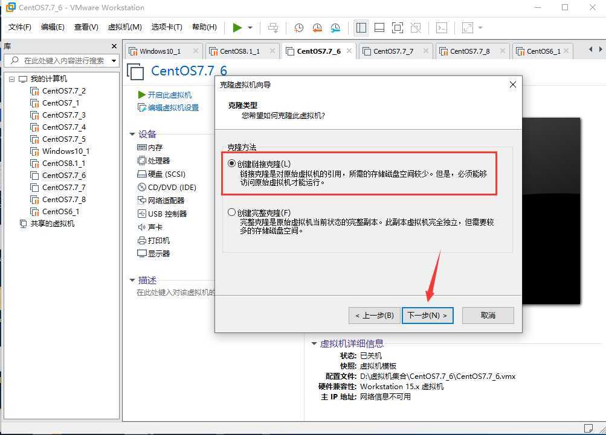Select CentOS7.7_2 in the library
606x435 pixels.
58,91
